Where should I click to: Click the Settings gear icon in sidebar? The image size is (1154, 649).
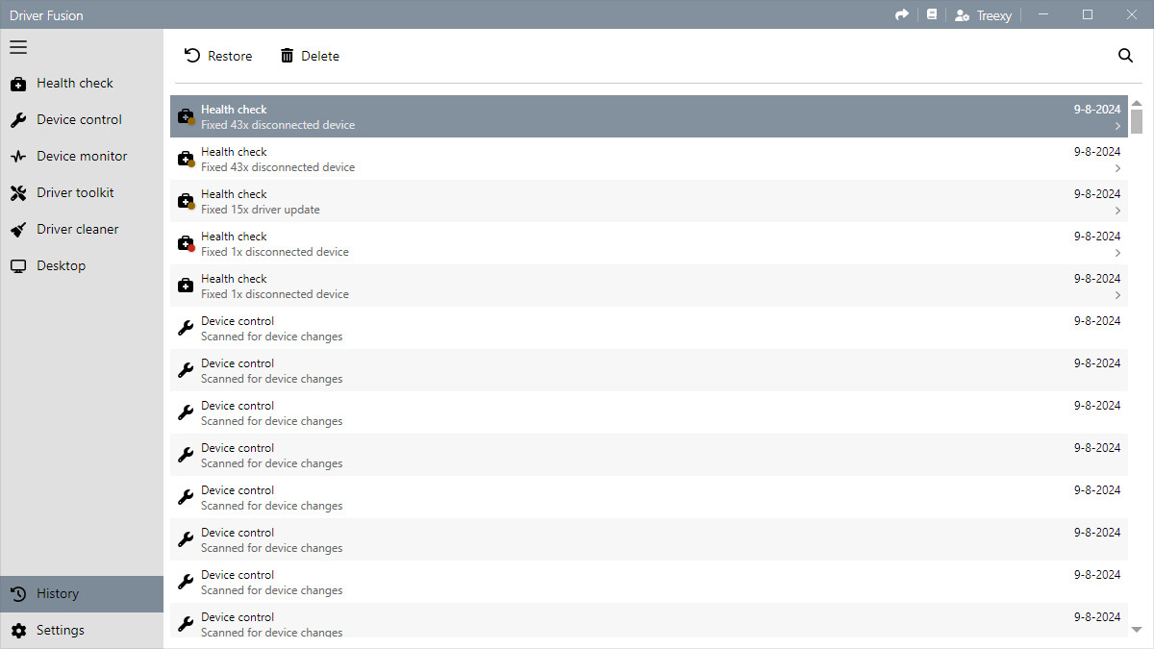point(18,631)
